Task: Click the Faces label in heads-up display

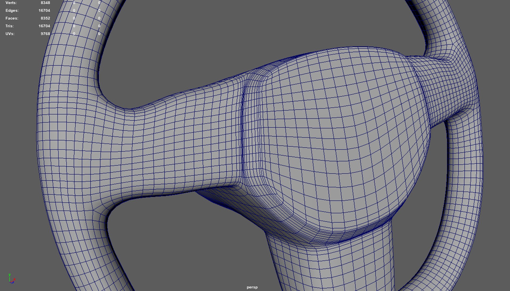Action: pyautogui.click(x=12, y=18)
